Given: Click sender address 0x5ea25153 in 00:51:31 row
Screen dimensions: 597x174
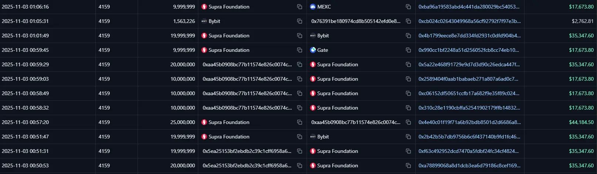Looking at the screenshot, I should [x=247, y=151].
